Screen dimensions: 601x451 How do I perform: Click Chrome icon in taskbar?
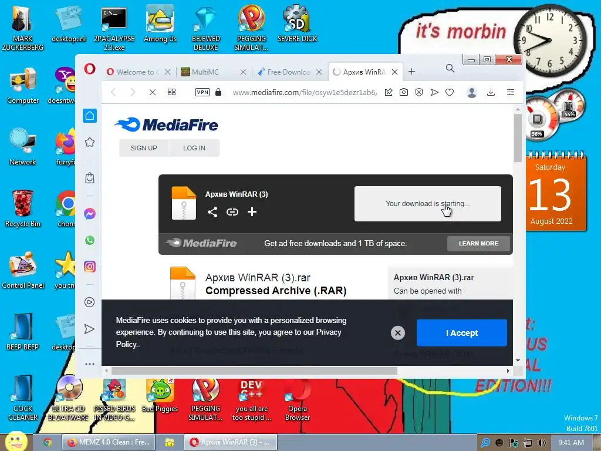[48, 442]
